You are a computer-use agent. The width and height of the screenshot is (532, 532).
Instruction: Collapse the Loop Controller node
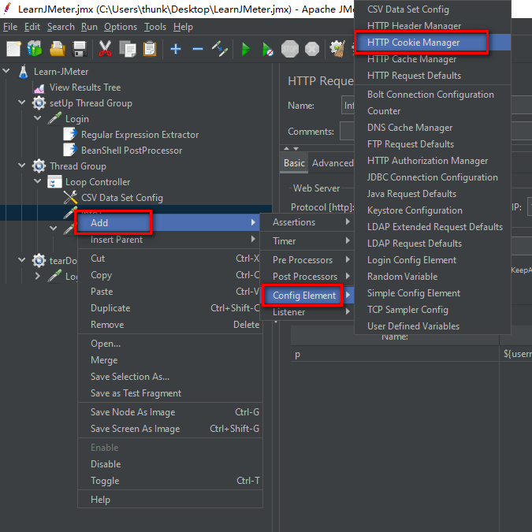(37, 181)
